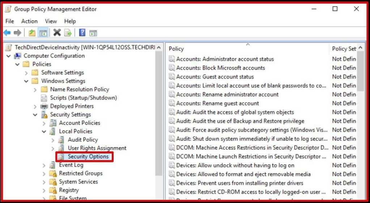
Task: Toggle the Show/Hide Action Pane icon
Action: (93, 33)
